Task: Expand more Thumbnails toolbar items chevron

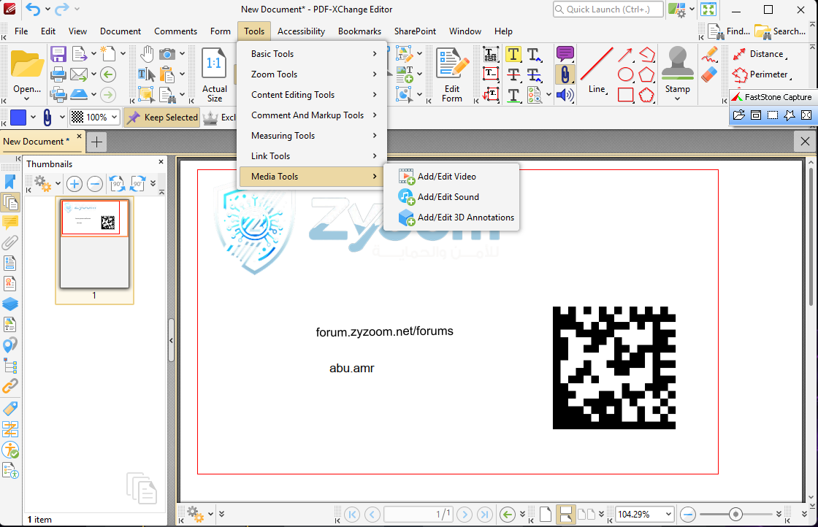Action: point(153,183)
